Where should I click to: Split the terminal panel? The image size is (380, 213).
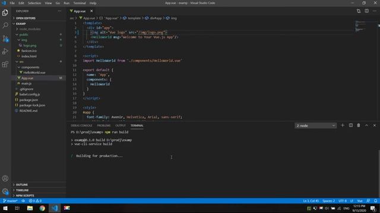tap(351, 125)
